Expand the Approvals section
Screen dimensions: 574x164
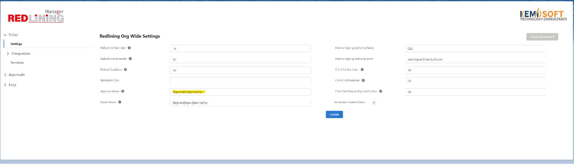5,75
